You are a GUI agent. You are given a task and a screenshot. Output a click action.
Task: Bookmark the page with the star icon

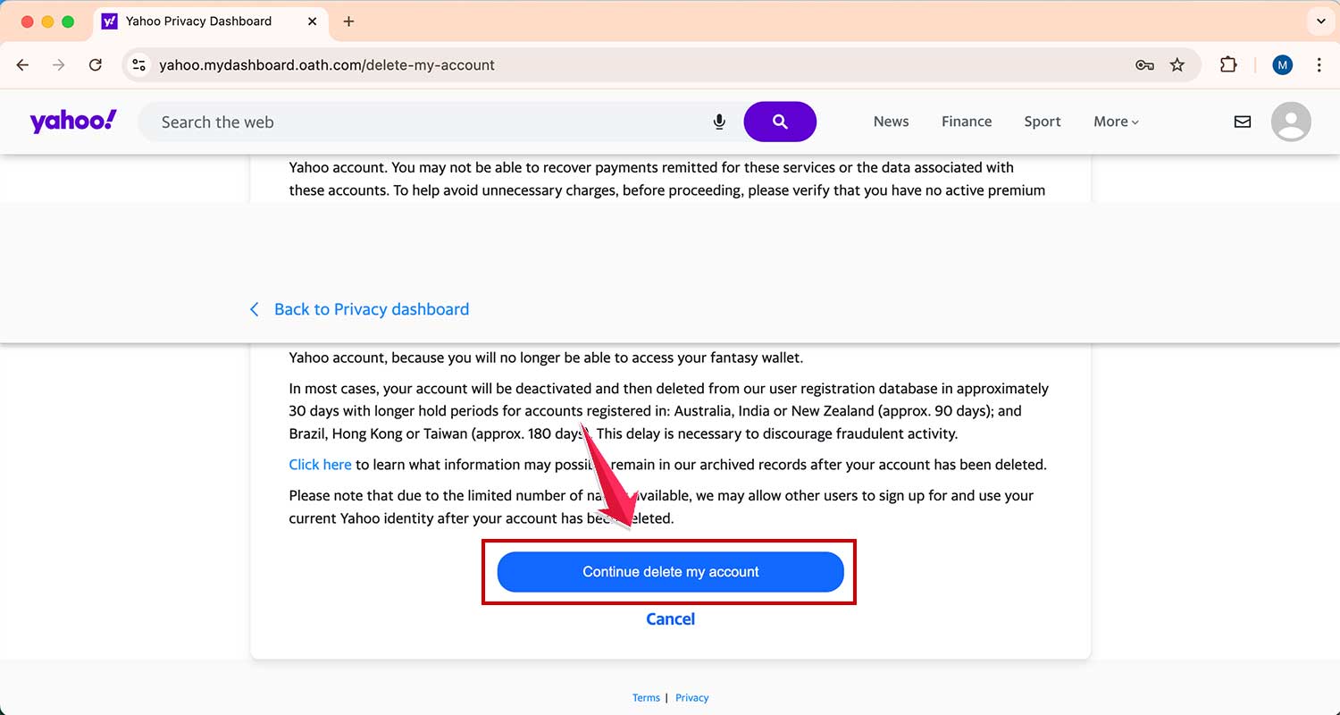coord(1177,64)
